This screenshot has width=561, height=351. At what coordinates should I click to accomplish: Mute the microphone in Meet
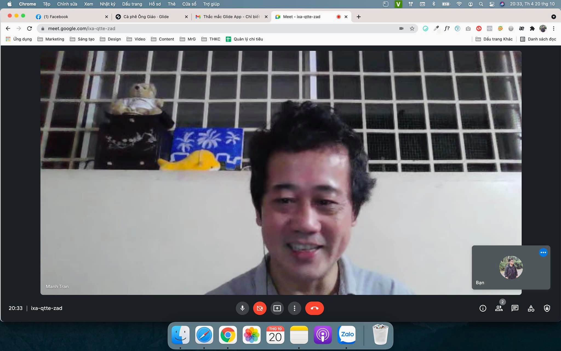[242, 308]
